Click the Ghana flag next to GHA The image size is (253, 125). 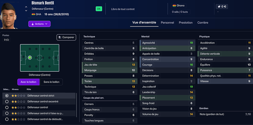[33, 14]
